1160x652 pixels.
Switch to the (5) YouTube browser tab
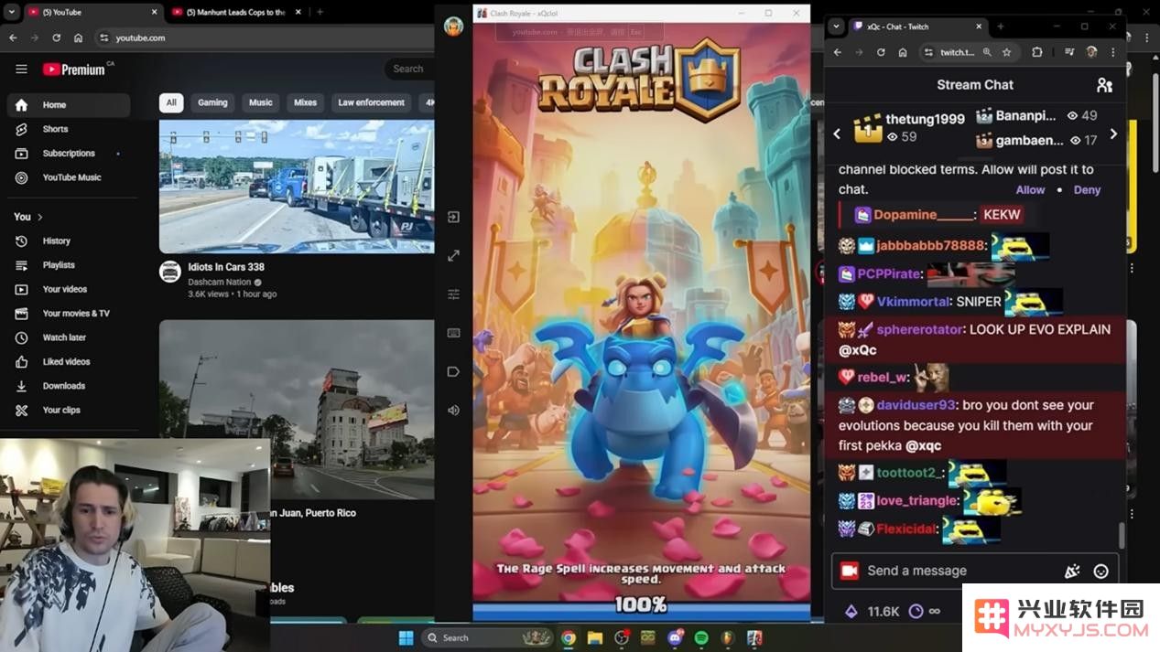pos(92,12)
